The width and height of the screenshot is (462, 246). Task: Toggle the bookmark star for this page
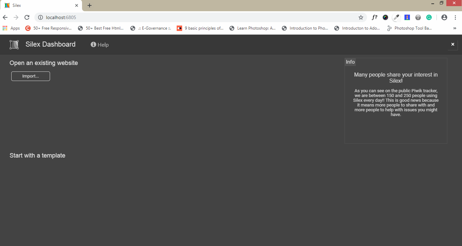(x=361, y=17)
